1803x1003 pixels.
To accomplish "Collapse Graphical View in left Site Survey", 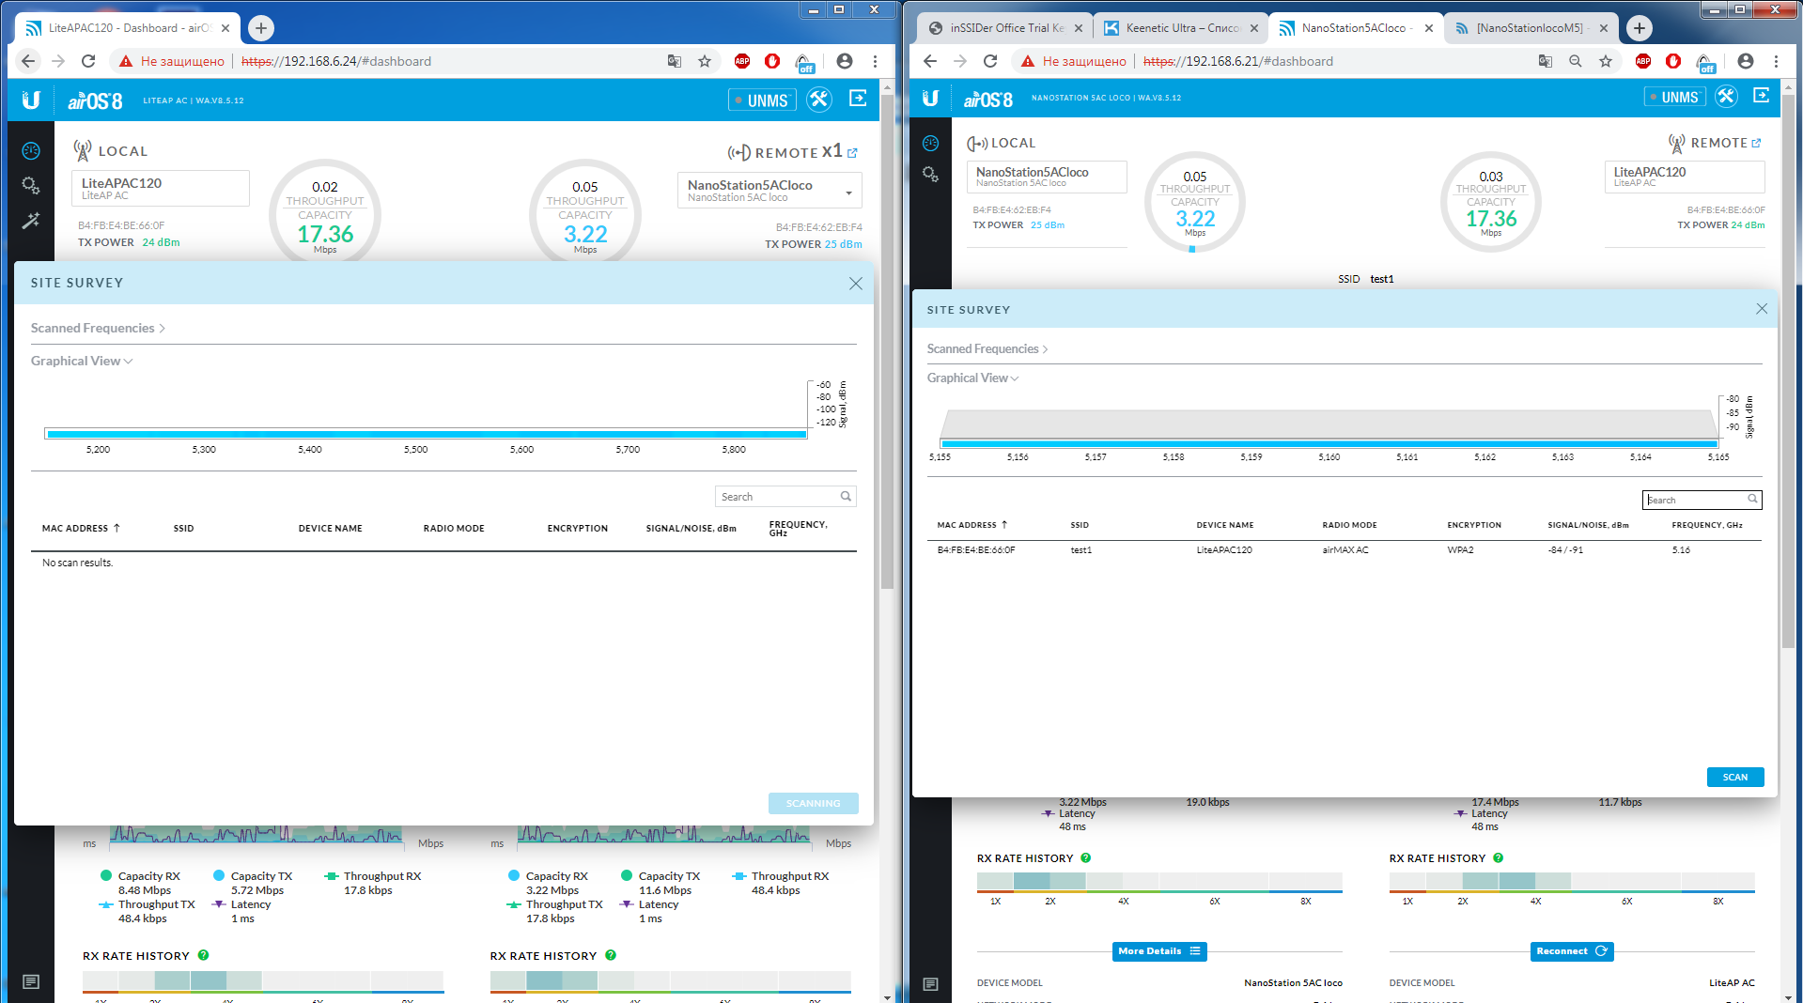I will click(82, 361).
